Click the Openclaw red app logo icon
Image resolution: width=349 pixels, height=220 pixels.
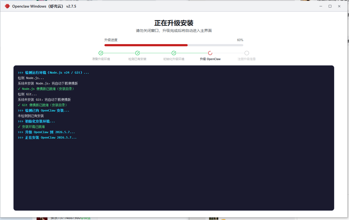point(7,6)
